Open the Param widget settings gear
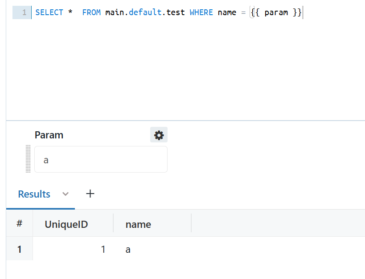Screen dimensions: 365x279 159,135
